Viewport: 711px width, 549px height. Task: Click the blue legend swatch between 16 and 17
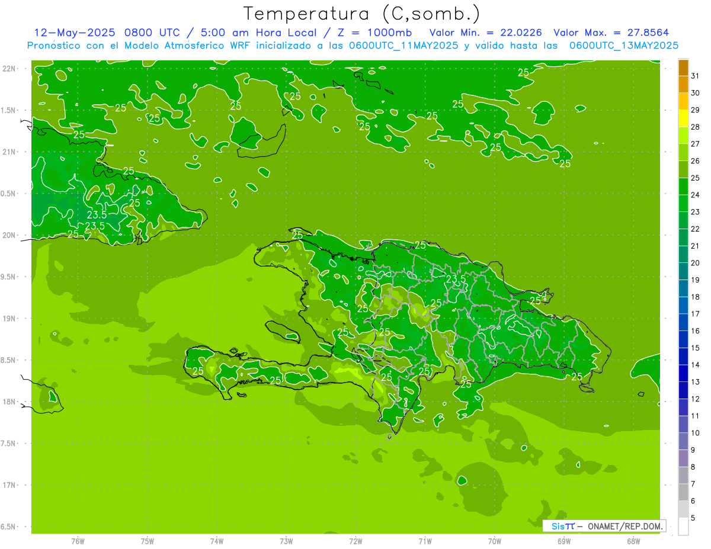tap(683, 323)
